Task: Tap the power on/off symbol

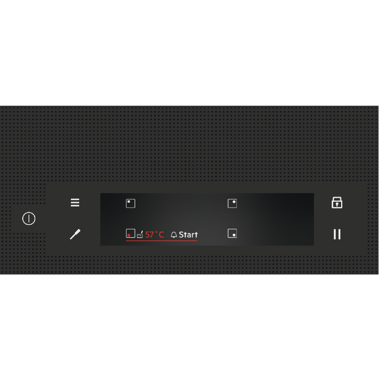Action: coord(29,219)
